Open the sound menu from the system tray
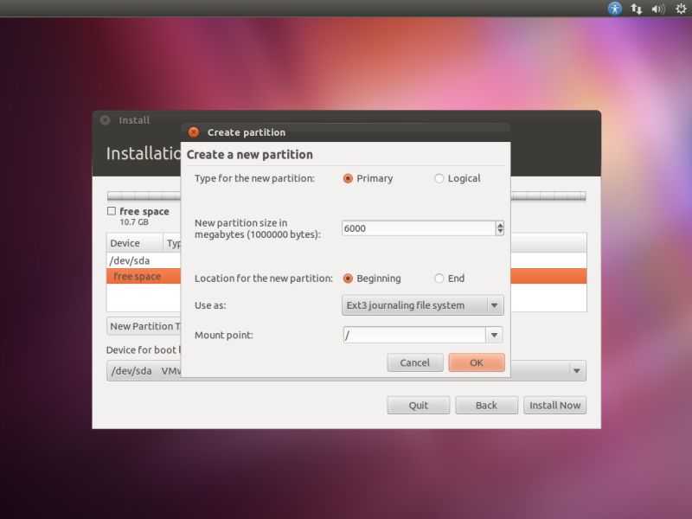The height and width of the screenshot is (519, 692). [x=657, y=8]
